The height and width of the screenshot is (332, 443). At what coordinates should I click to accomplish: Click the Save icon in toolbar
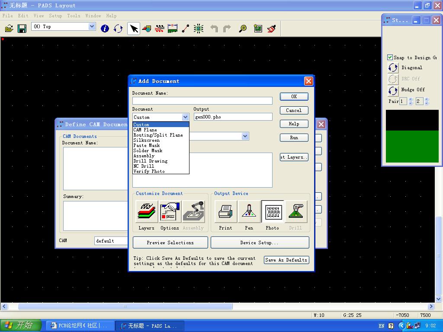pos(22,29)
